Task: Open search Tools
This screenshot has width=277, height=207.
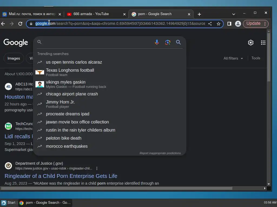Action: (256, 58)
